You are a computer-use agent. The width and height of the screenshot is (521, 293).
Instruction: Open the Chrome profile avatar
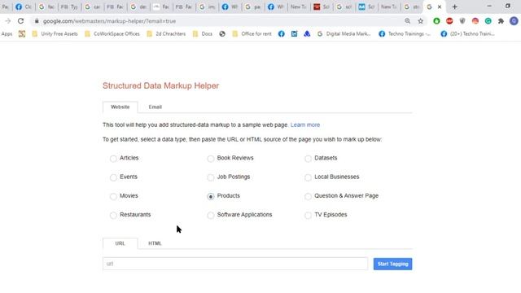[x=514, y=21]
